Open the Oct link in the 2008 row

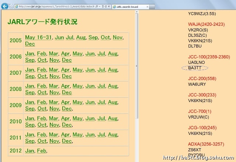(x=42, y=92)
